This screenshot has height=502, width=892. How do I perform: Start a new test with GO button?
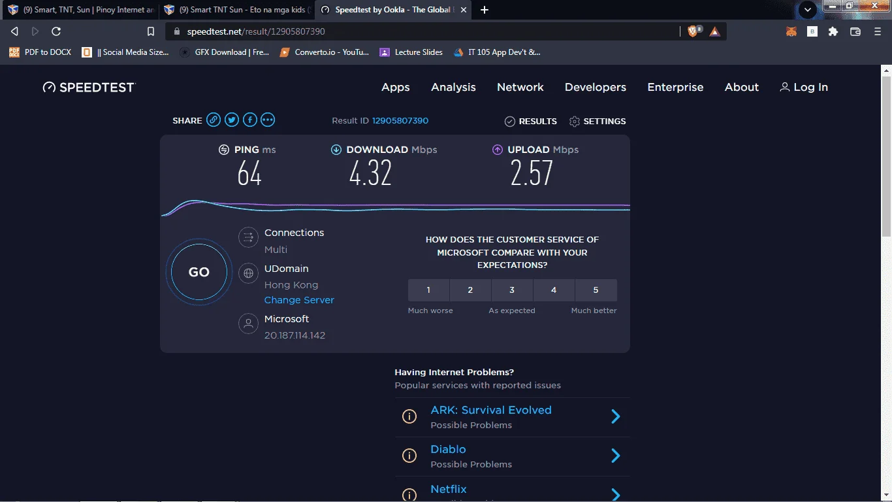tap(199, 273)
